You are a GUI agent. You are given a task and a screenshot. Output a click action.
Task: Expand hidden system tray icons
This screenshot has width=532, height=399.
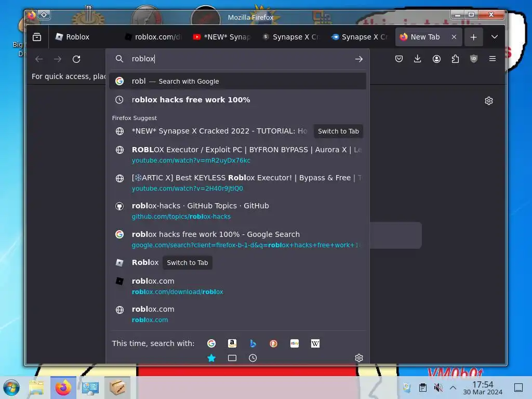pyautogui.click(x=453, y=388)
